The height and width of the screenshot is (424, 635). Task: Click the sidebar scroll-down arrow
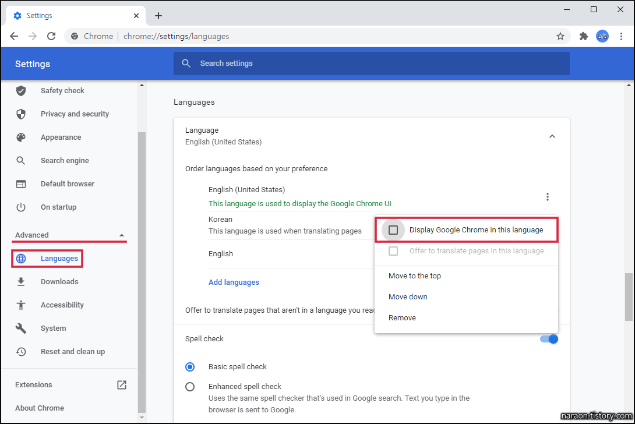point(142,417)
